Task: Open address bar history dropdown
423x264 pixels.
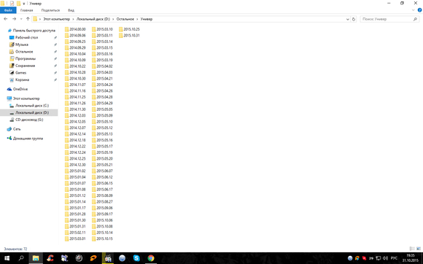Action: 348,19
